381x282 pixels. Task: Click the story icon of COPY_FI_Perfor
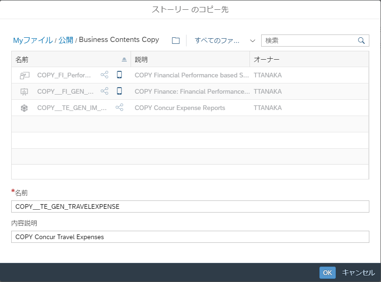tap(25, 75)
